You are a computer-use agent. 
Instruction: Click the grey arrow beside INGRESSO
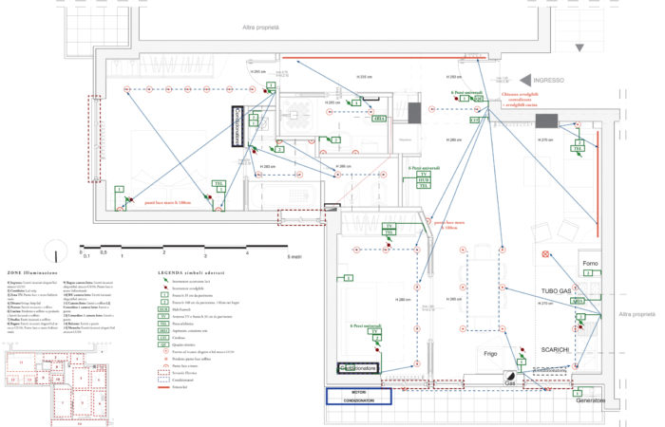click(x=525, y=80)
